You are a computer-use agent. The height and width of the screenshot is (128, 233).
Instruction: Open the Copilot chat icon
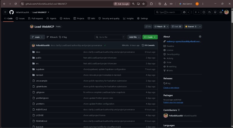point(184,12)
